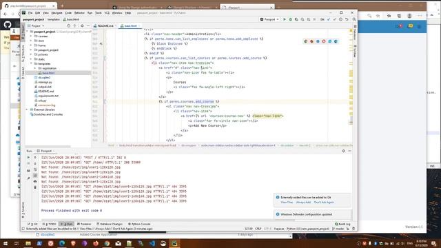The height and width of the screenshot is (248, 441).
Task: Preview the file in the Edge browser icon
Action: click(x=336, y=41)
